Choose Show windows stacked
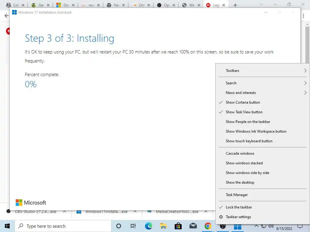This screenshot has width=310, height=232. [262, 163]
